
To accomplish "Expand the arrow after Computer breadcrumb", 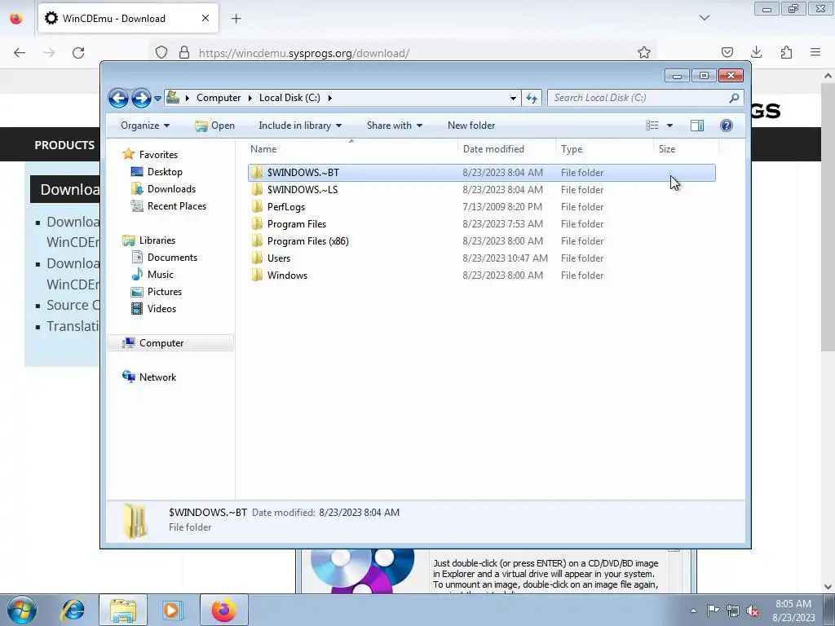I will click(250, 98).
